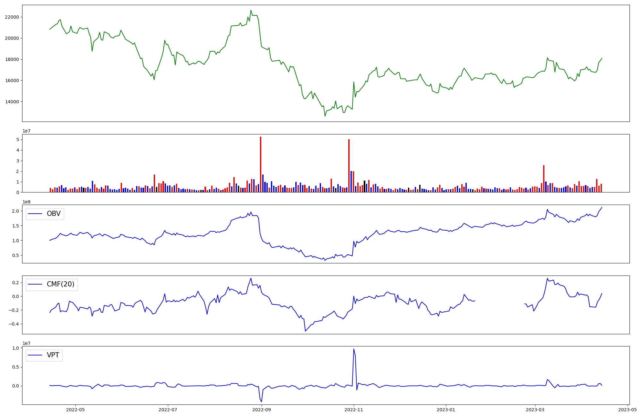The image size is (642, 417).
Task: Click the 2023-03 x-axis date label
Action: click(x=535, y=410)
